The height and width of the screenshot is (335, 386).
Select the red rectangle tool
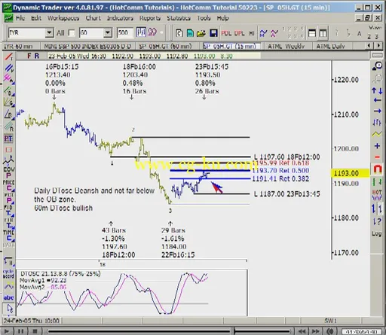coord(8,150)
